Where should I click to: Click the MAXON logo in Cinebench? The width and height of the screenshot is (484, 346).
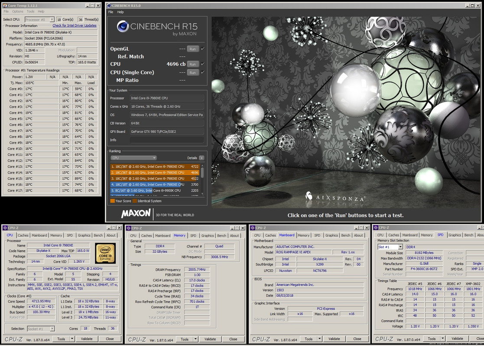136,213
